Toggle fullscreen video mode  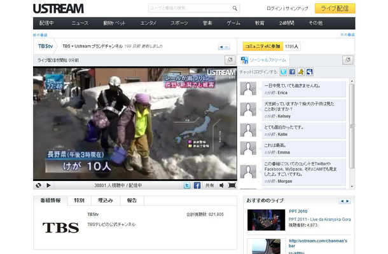[x=232, y=185]
